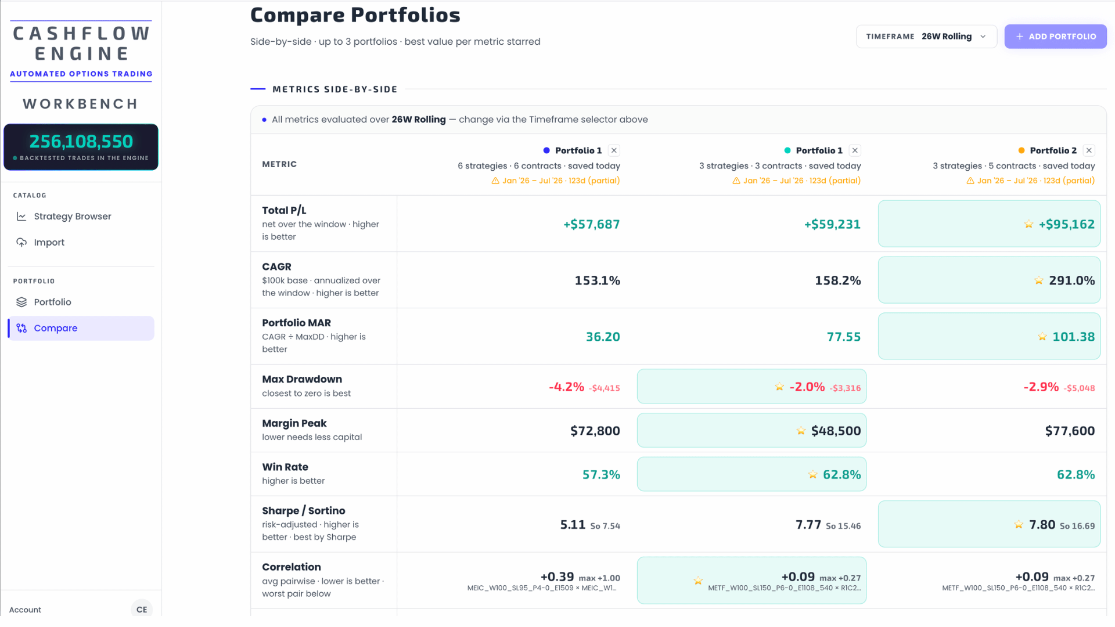Click the star next to starred 62.8% win rate
1115x627 pixels.
pyautogui.click(x=812, y=475)
